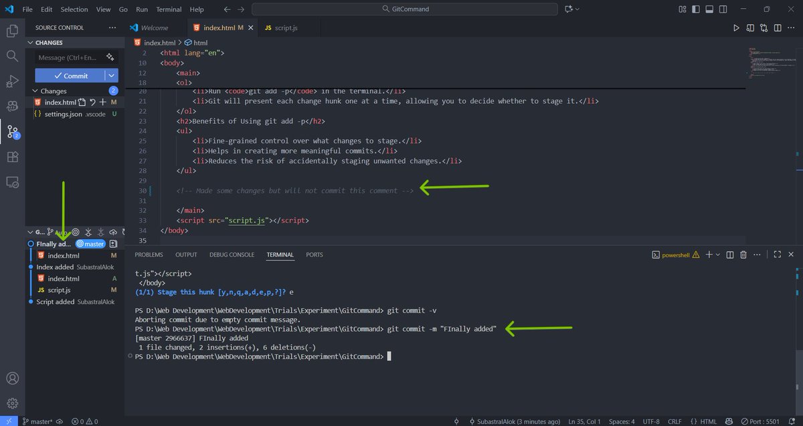803x426 pixels.
Task: Click the File menu
Action: [x=27, y=9]
